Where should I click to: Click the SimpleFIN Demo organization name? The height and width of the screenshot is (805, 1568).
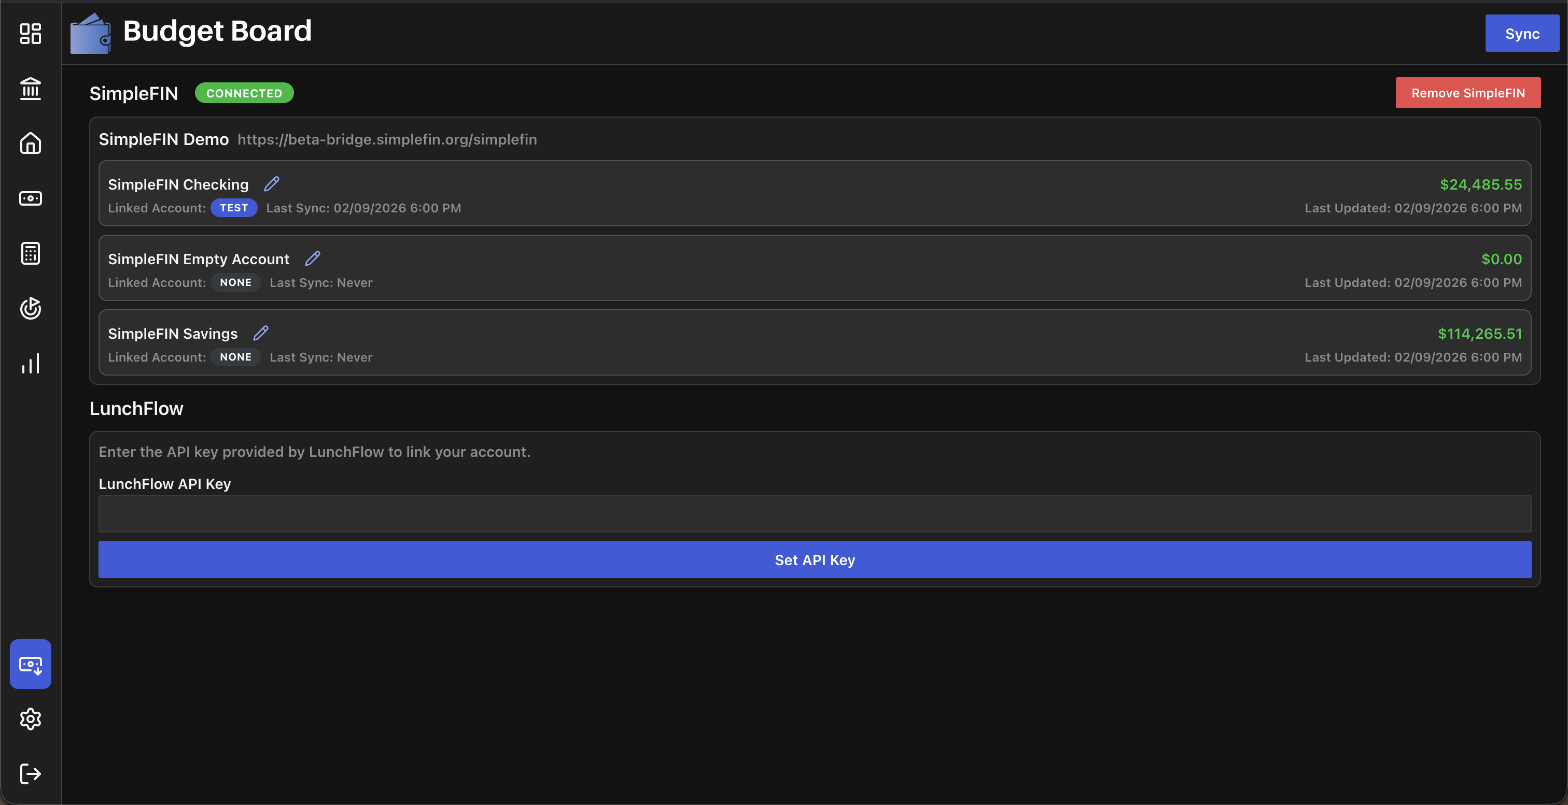(x=164, y=140)
